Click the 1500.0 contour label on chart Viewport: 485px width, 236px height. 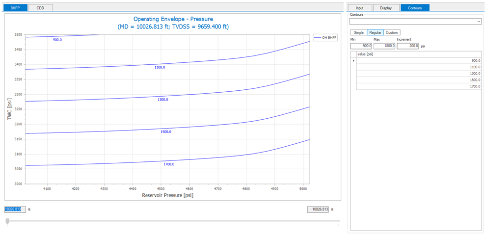point(166,132)
